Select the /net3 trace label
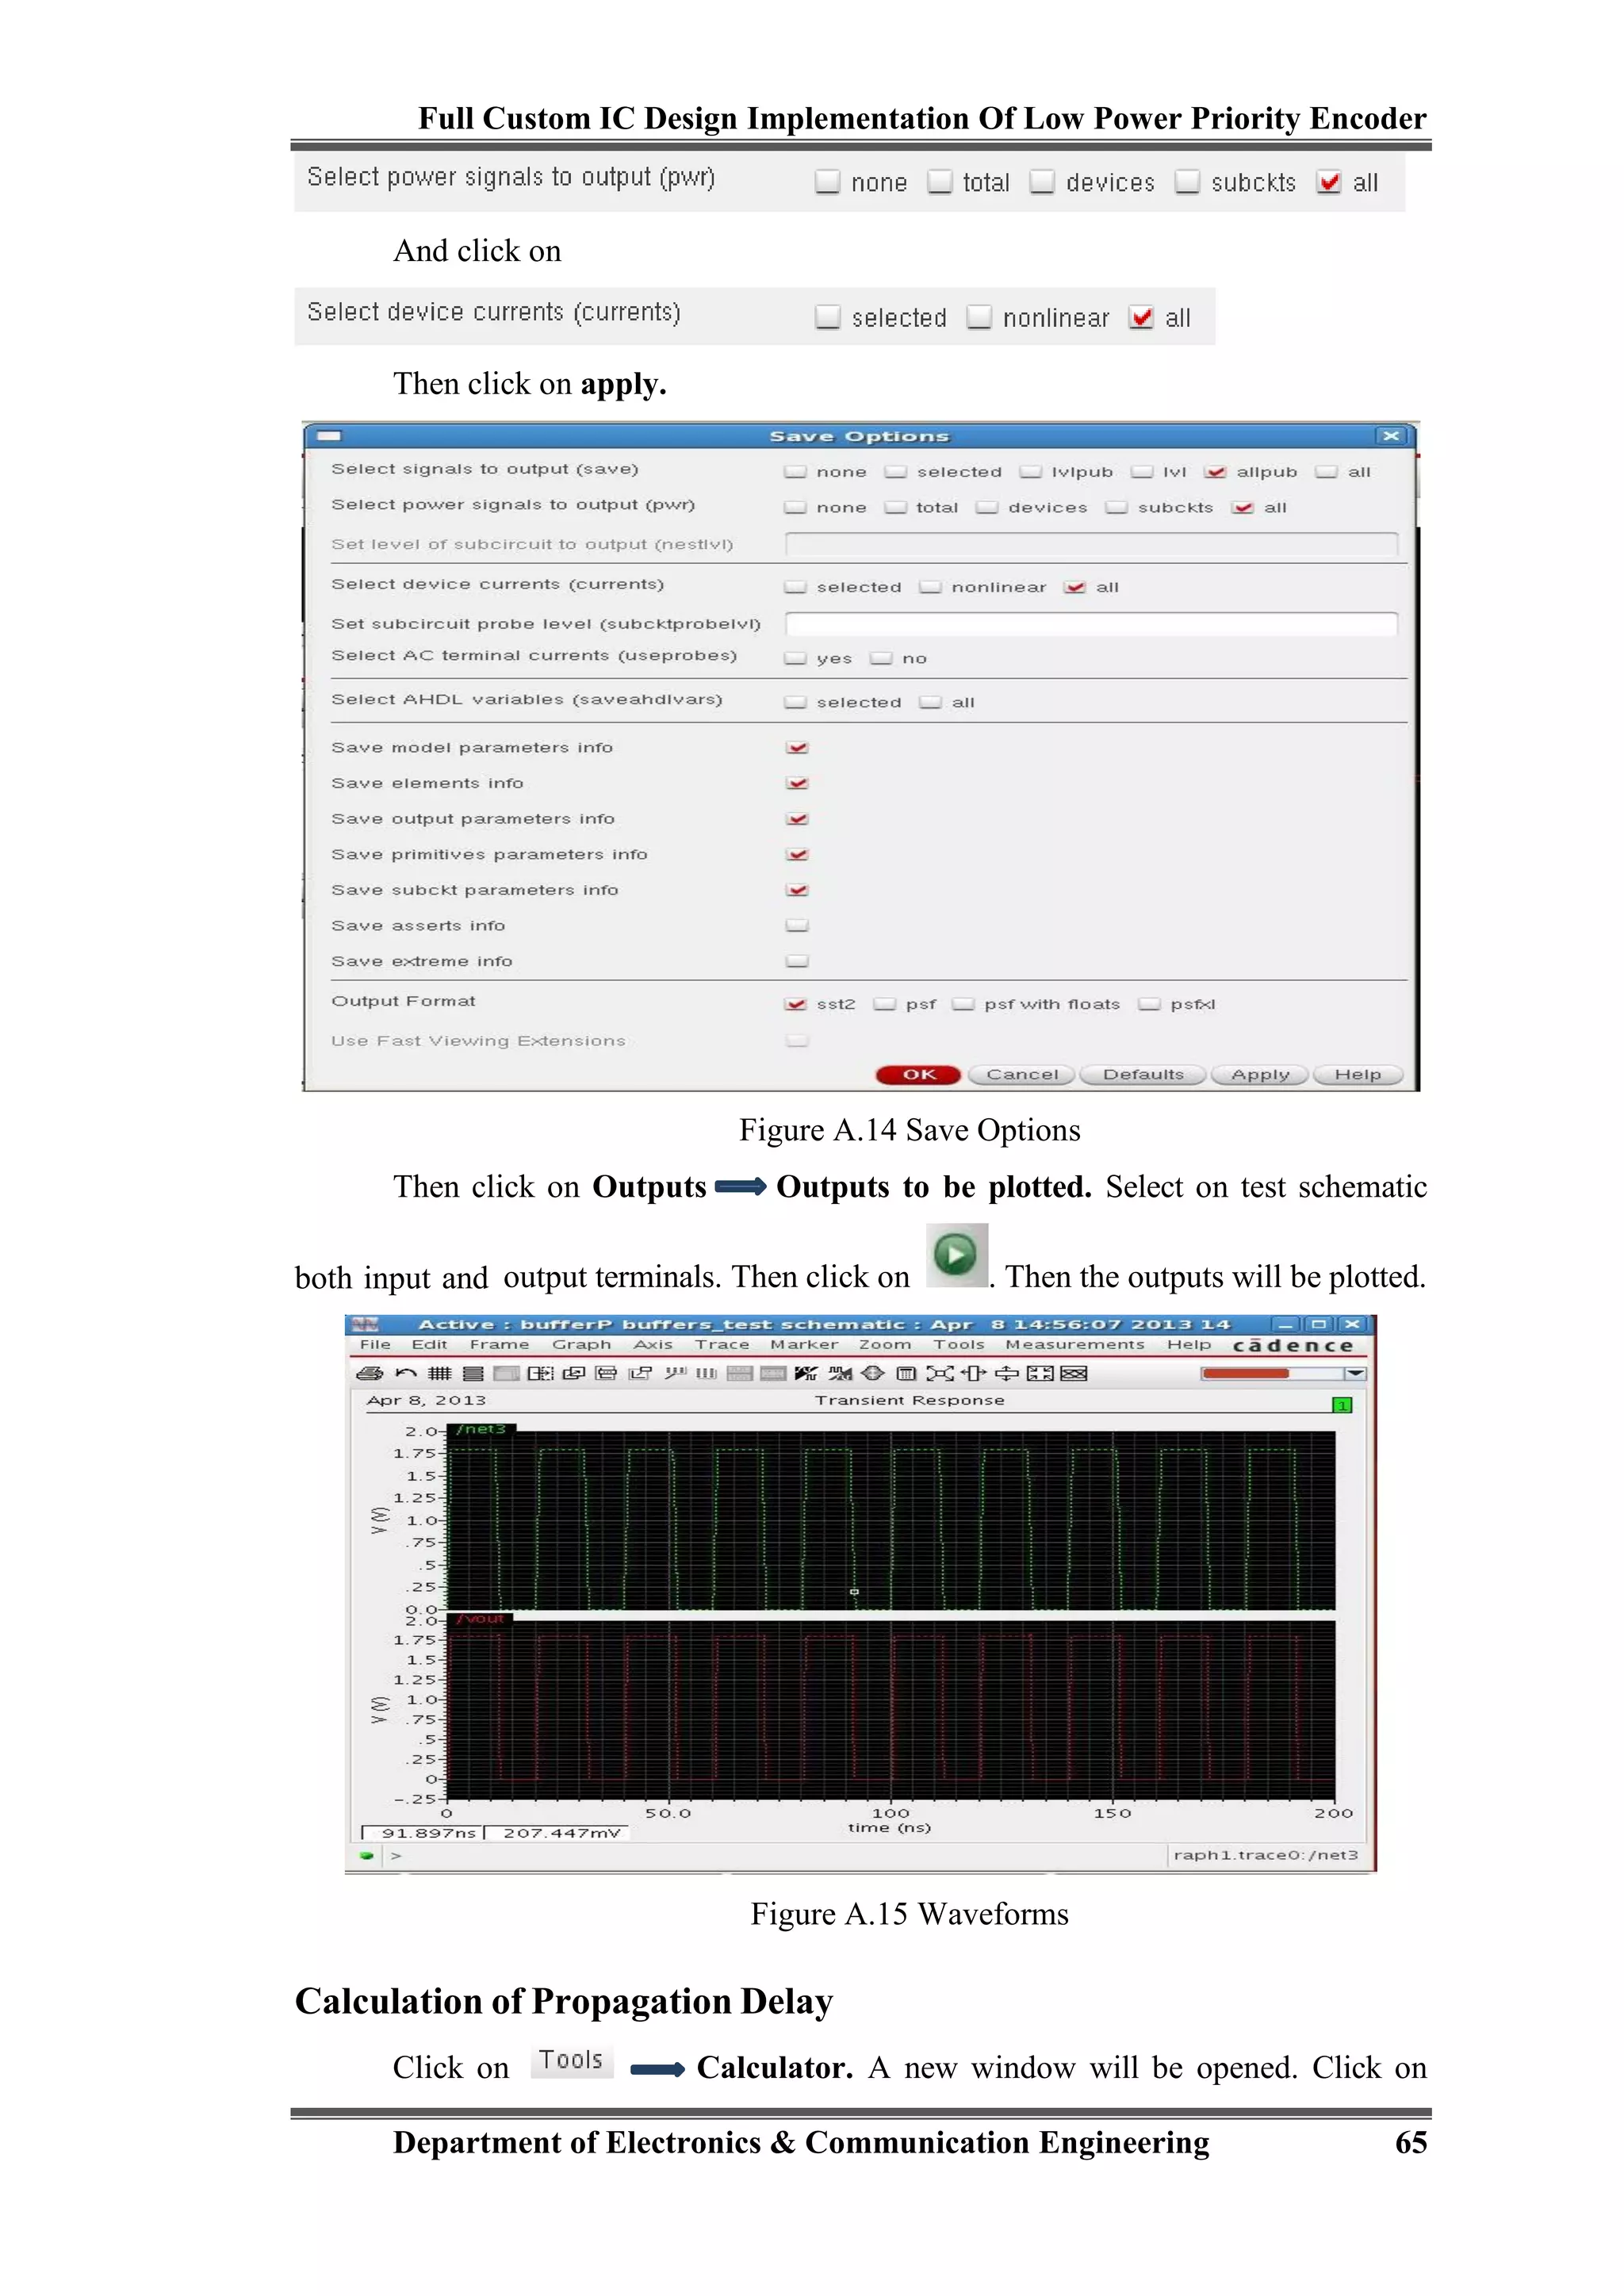This screenshot has width=1624, height=2296. pyautogui.click(x=481, y=1429)
